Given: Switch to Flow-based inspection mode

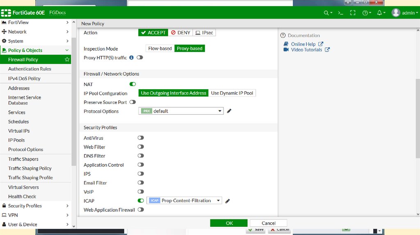Looking at the screenshot, I should click(x=160, y=48).
